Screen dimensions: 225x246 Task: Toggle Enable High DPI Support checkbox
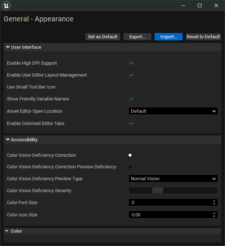pos(131,63)
